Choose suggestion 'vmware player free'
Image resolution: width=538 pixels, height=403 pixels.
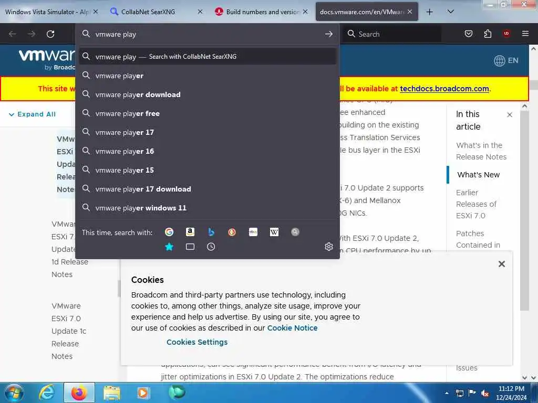click(x=208, y=113)
